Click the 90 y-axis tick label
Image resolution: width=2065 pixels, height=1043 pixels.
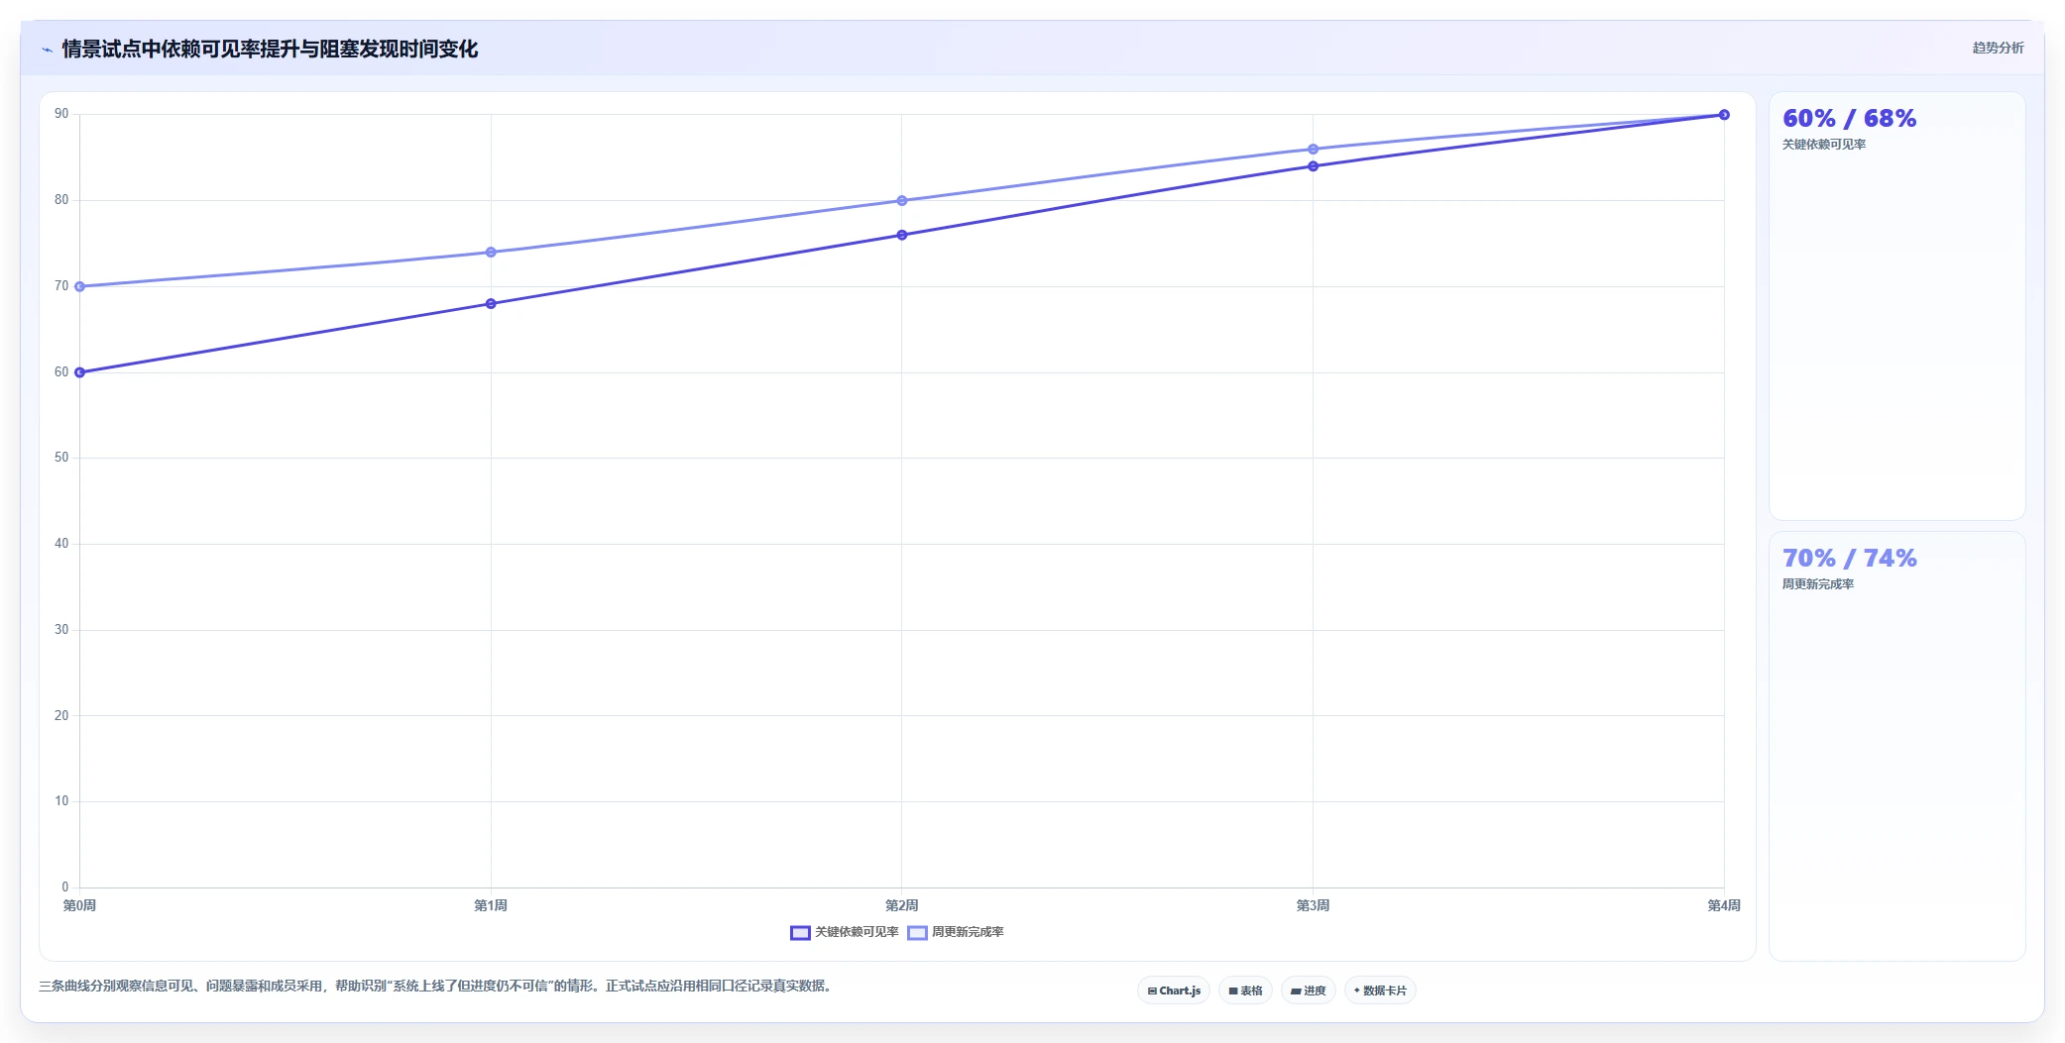click(61, 114)
